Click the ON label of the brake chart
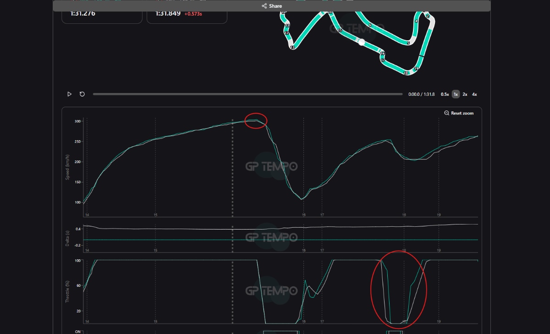This screenshot has width=550, height=334. coord(77,332)
